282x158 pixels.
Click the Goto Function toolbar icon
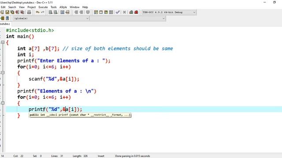point(62,12)
